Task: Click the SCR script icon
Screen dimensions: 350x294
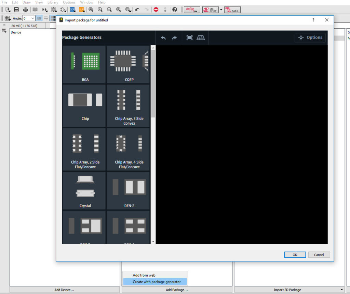Action: click(x=72, y=10)
